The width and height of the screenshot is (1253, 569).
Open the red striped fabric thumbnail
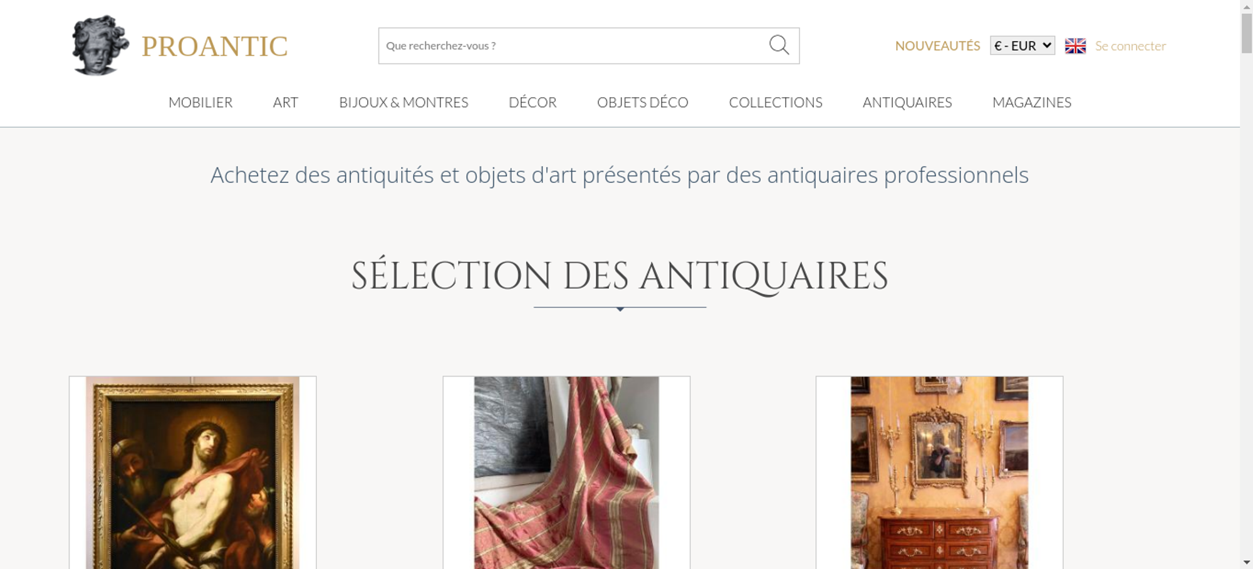(566, 472)
